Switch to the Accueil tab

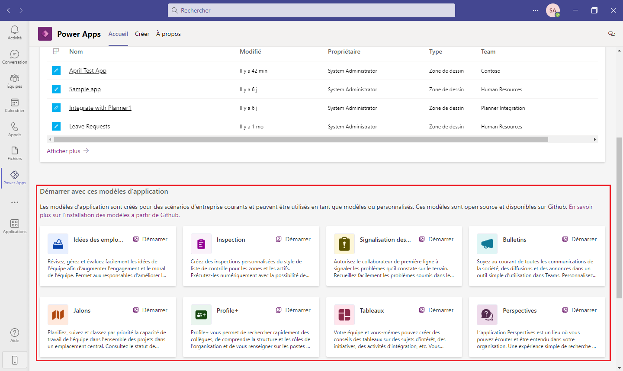(118, 34)
